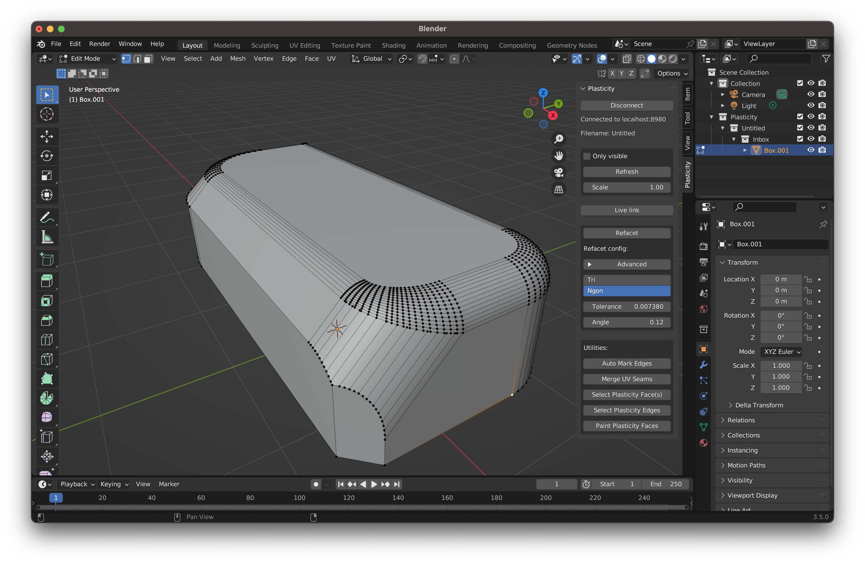Select the Smooth tool
The height and width of the screenshot is (564, 865).
pos(47,417)
